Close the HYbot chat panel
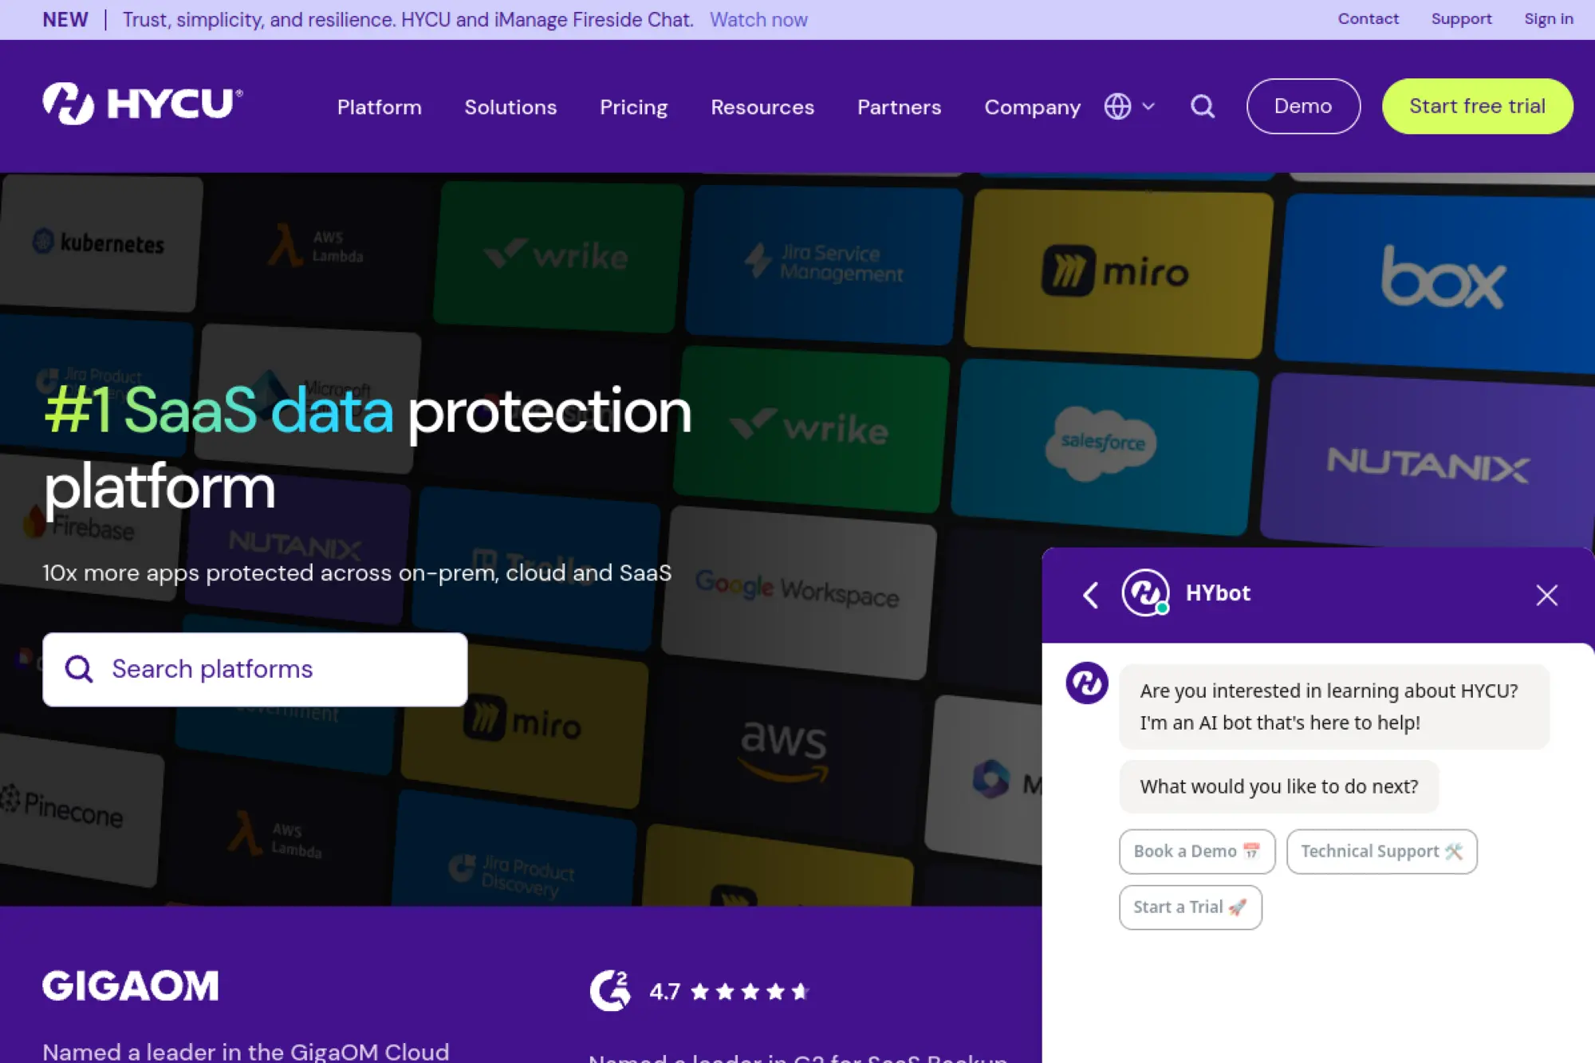This screenshot has width=1595, height=1063. click(1546, 595)
